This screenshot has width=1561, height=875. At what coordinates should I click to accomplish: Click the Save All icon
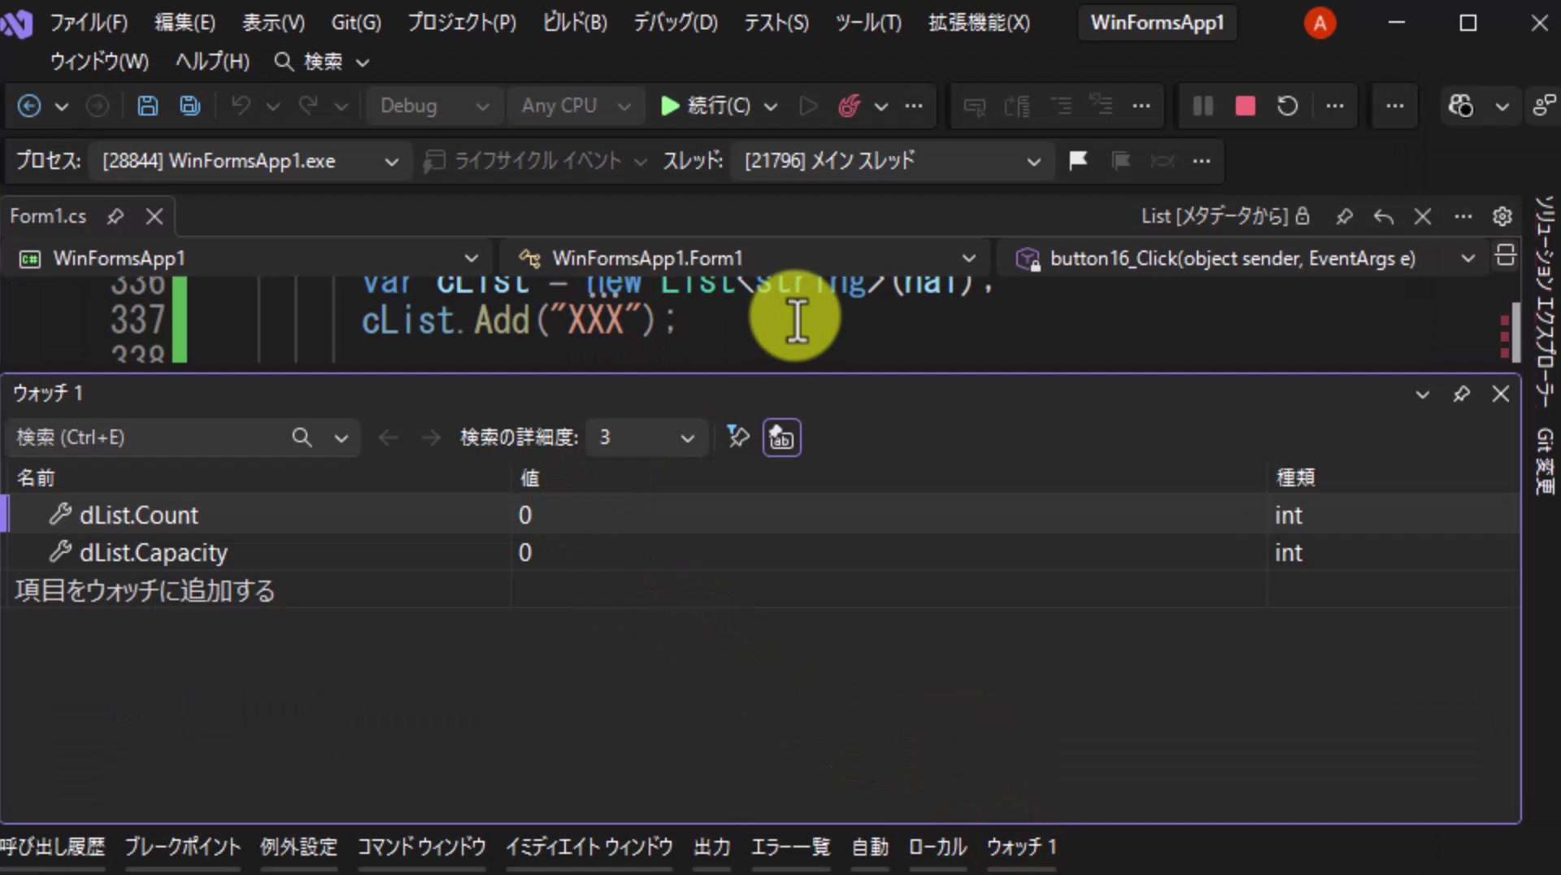click(190, 106)
